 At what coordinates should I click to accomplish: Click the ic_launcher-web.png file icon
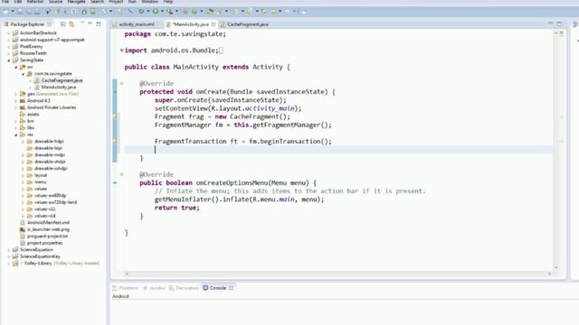[x=23, y=229]
